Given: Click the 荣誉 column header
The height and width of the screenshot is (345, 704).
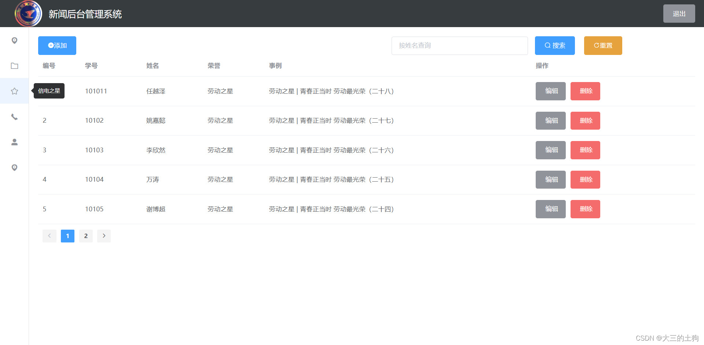Looking at the screenshot, I should point(214,66).
